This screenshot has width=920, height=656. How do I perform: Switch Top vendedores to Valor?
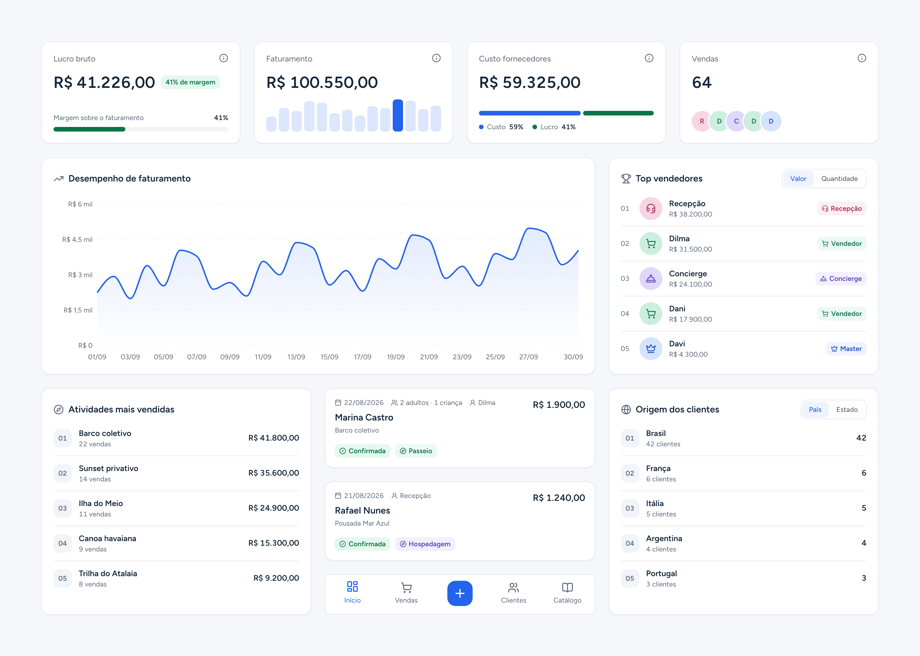point(798,179)
